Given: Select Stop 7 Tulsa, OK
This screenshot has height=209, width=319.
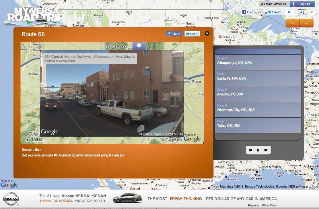Looking at the screenshot, I should pyautogui.click(x=258, y=125).
